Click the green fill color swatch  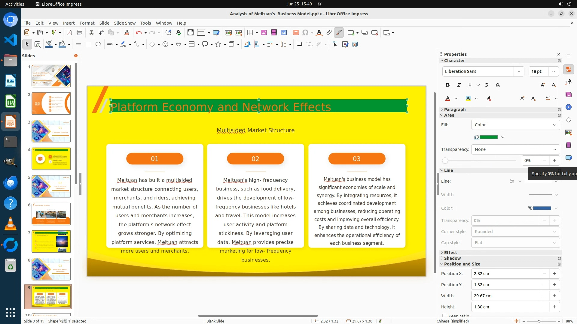coord(488,137)
